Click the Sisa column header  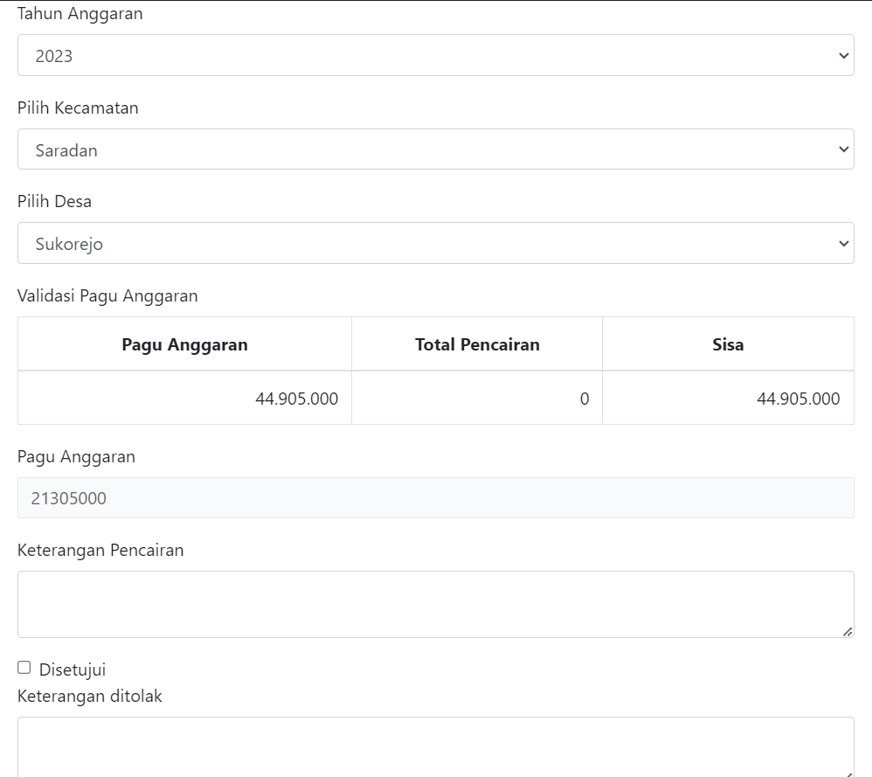[728, 344]
